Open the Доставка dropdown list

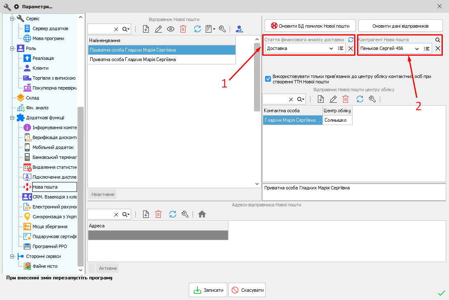click(x=331, y=49)
